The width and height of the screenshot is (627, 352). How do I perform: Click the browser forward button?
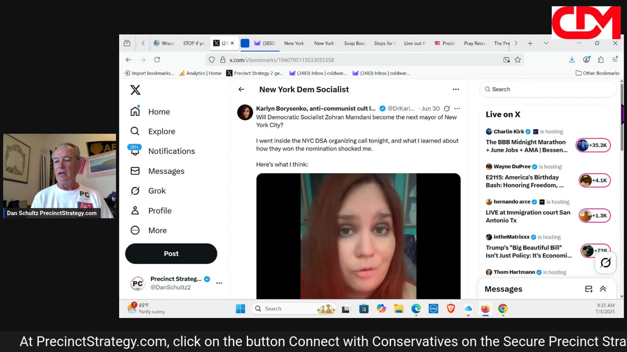[143, 60]
